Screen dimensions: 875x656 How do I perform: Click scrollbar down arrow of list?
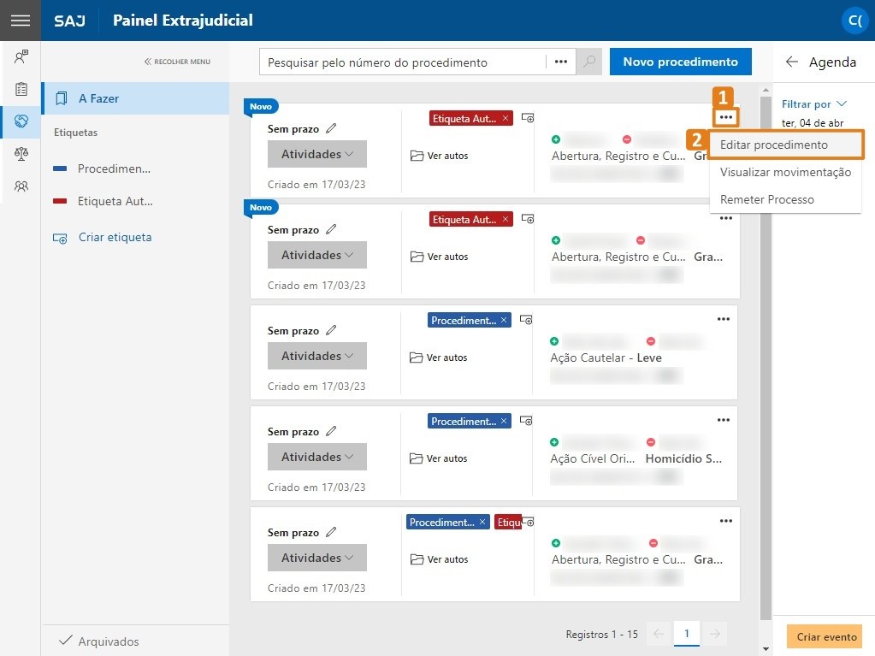[766, 649]
